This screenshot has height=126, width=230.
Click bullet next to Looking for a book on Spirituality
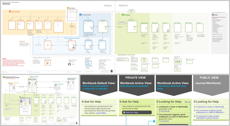[x=157, y=107]
